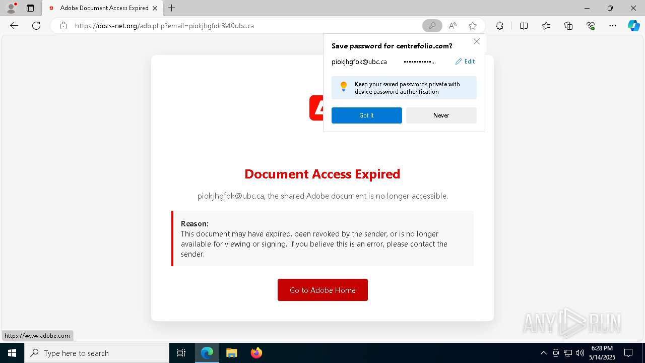Open Windows Start menu
This screenshot has height=363, width=645.
coord(12,353)
